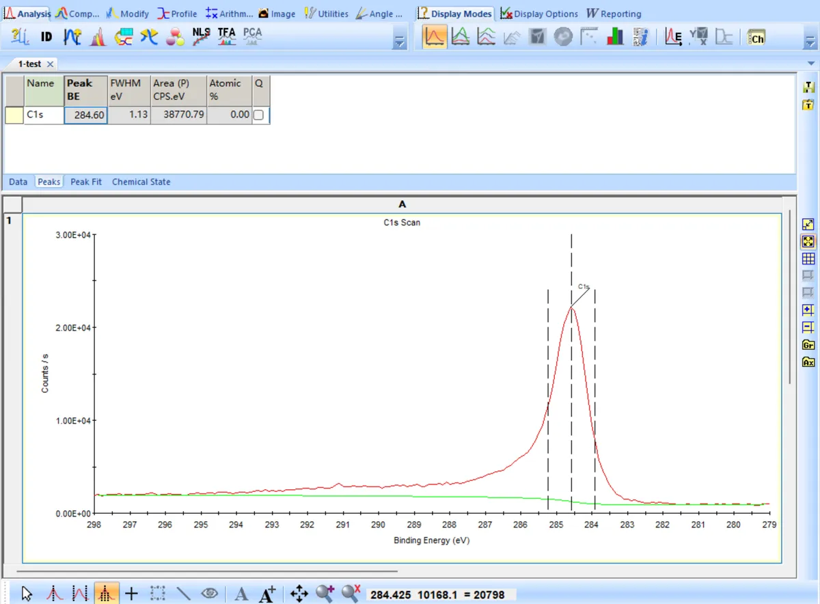
Task: Click the ID peak identification icon
Action: (46, 36)
